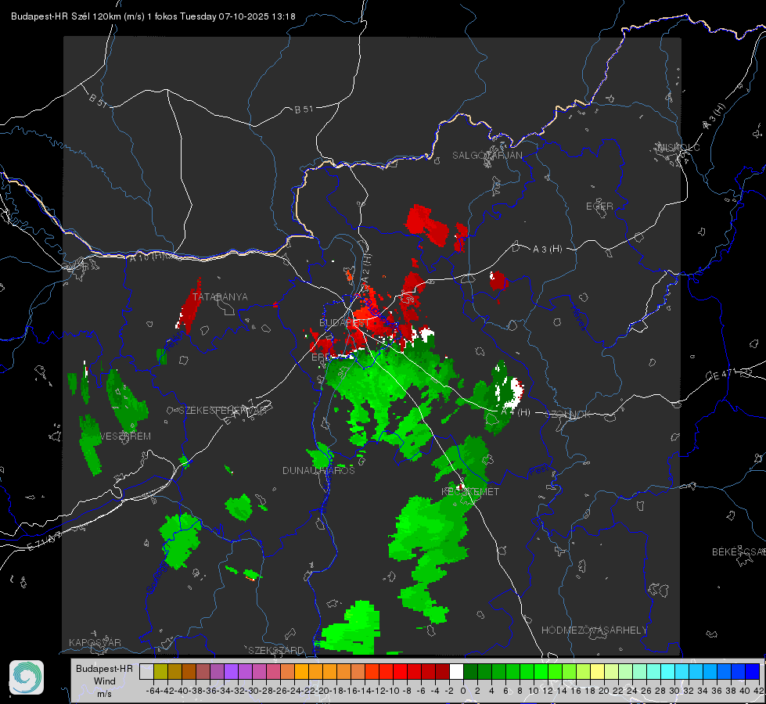Choose the dark blue swatch at legend end

point(753,672)
